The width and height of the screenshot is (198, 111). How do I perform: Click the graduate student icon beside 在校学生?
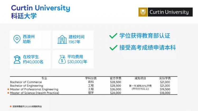tap(17, 59)
